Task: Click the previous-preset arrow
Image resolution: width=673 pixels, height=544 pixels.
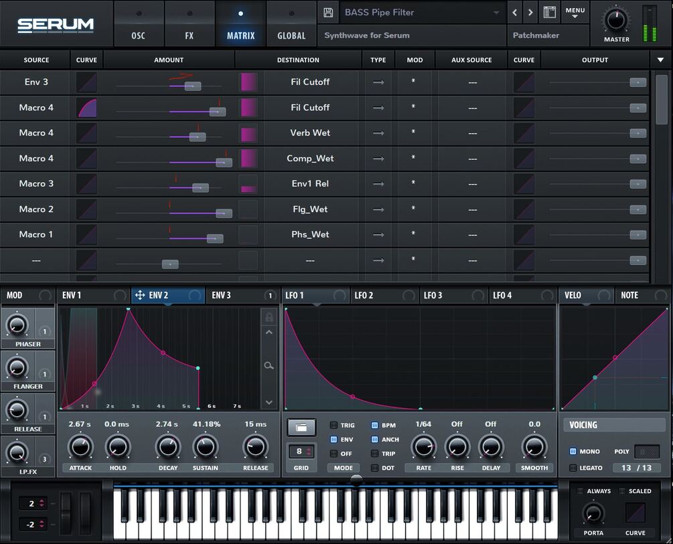Action: pos(514,12)
